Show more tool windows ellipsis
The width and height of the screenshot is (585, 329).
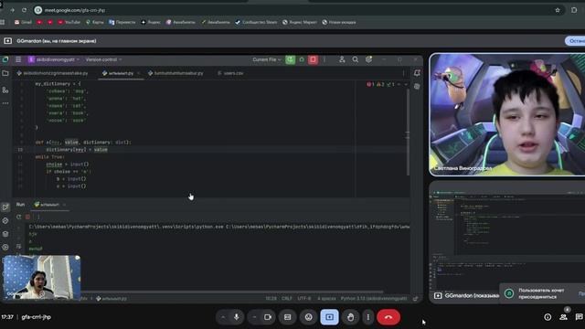(5, 103)
